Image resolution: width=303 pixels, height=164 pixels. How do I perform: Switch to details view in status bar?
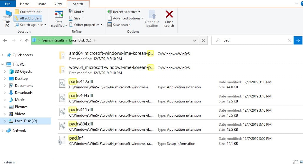point(295,162)
